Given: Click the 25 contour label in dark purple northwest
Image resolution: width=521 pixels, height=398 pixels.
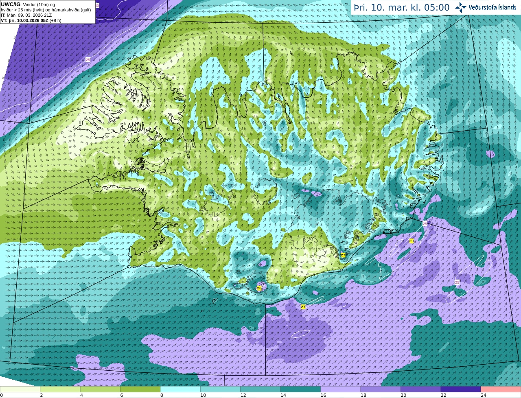Looking at the screenshot, I should (x=88, y=60).
